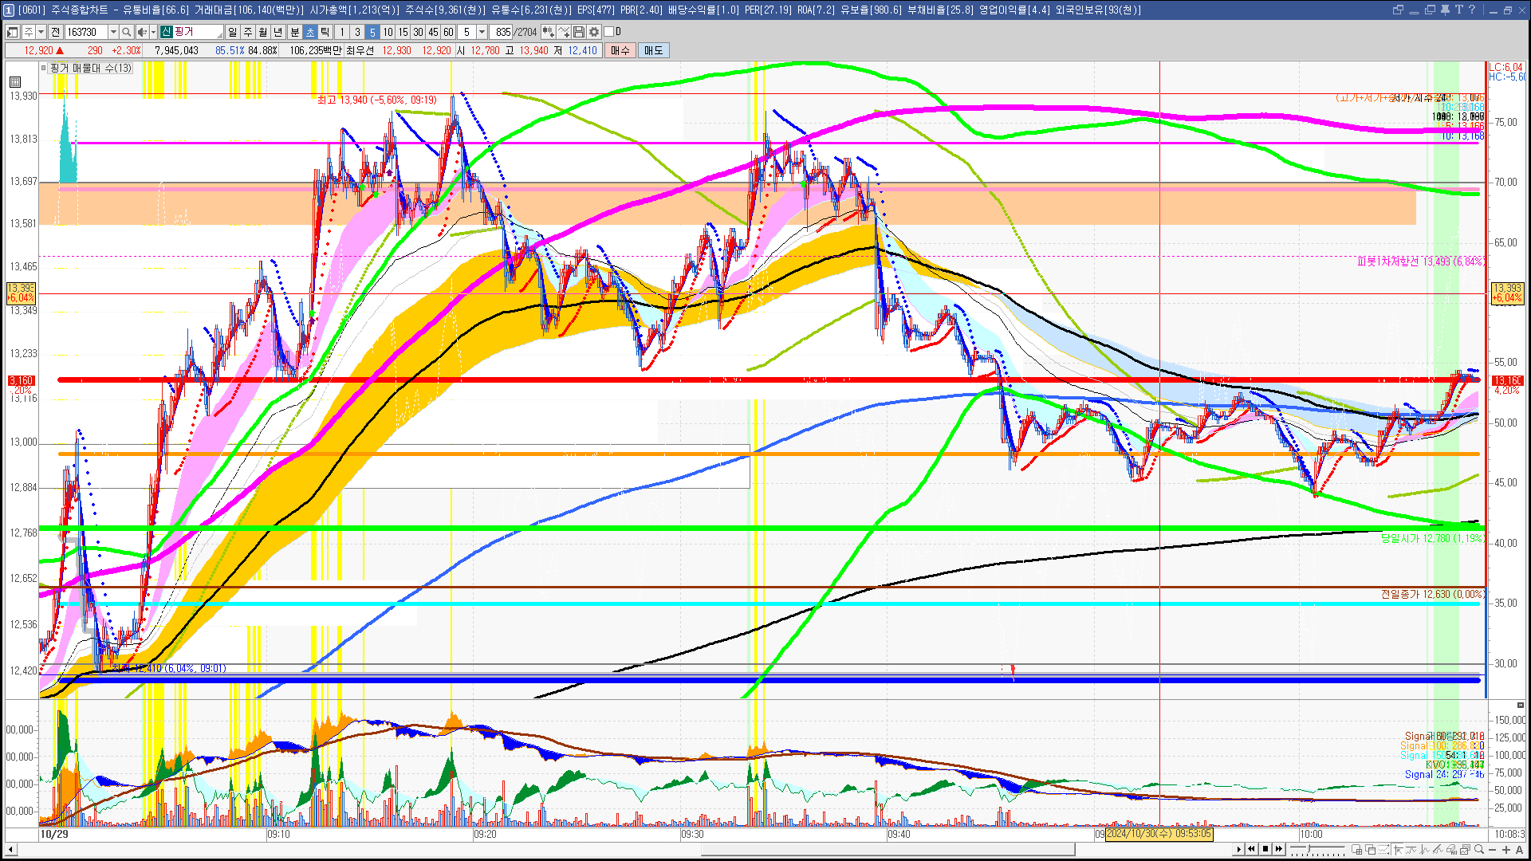Screen dimensions: 1531x861
Task: Toggle the D checkbox in toolbar
Action: (x=609, y=32)
